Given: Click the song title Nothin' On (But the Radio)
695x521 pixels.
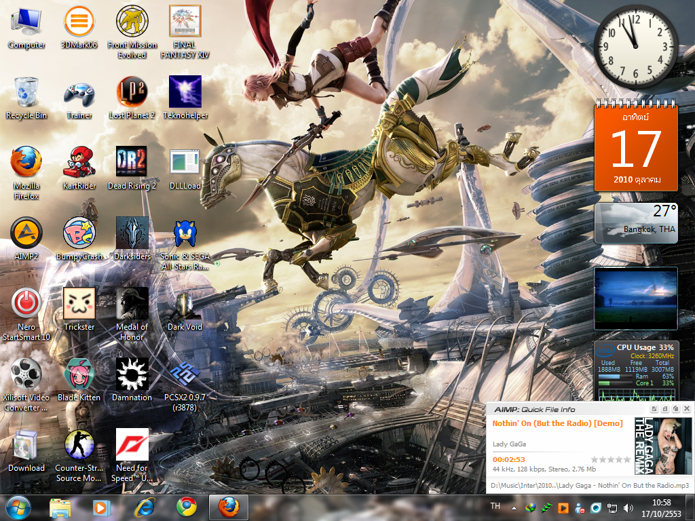Looking at the screenshot, I should point(558,423).
